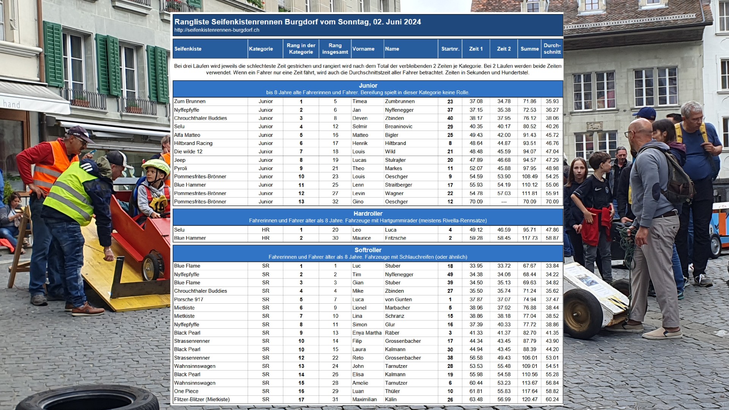The height and width of the screenshot is (410, 729).
Task: Click the Durchschnitt column header
Action: pyautogui.click(x=552, y=49)
